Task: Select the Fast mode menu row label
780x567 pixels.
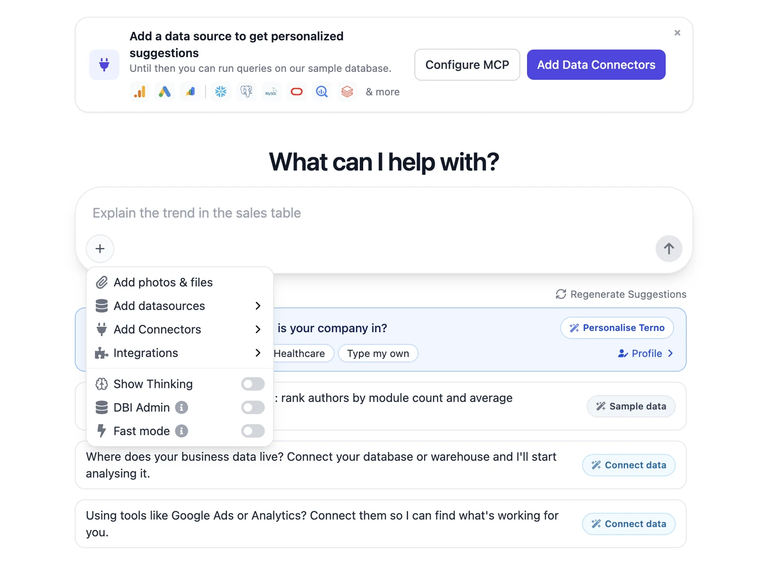Action: (141, 431)
